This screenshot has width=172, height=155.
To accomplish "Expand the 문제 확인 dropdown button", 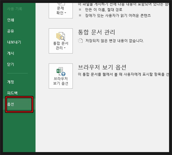I will point(61,11).
